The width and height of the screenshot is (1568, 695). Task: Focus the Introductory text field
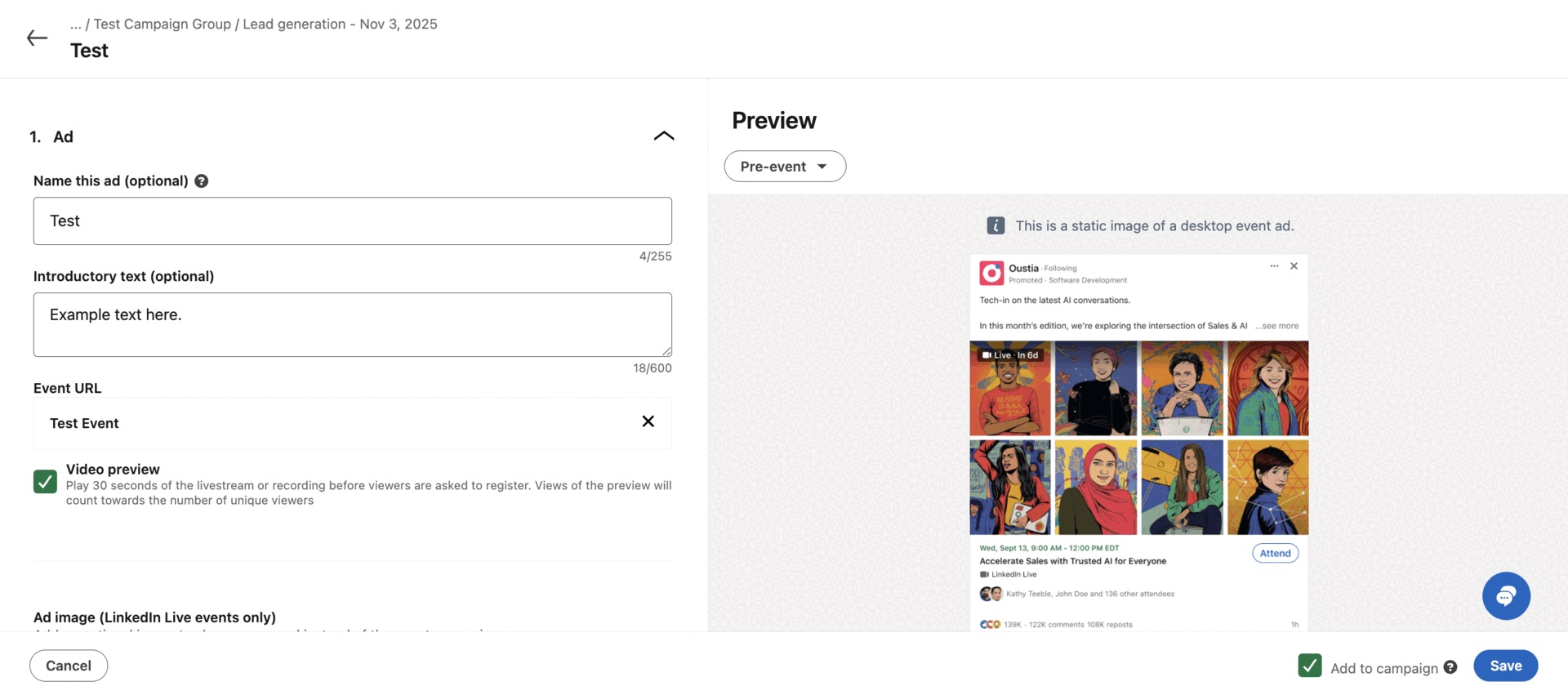tap(352, 324)
